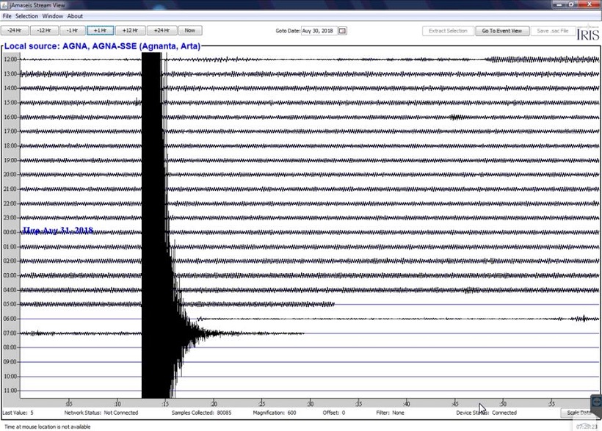Minimize the jAmaseis window
The image size is (602, 431).
coord(559,5)
